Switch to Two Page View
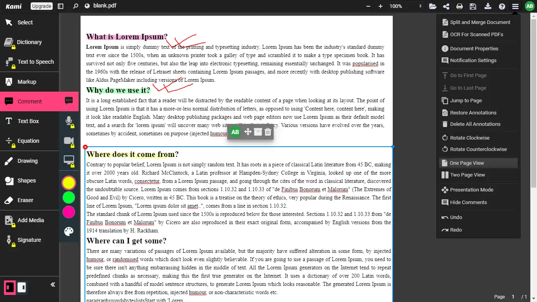This screenshot has width=537, height=302. (478, 175)
